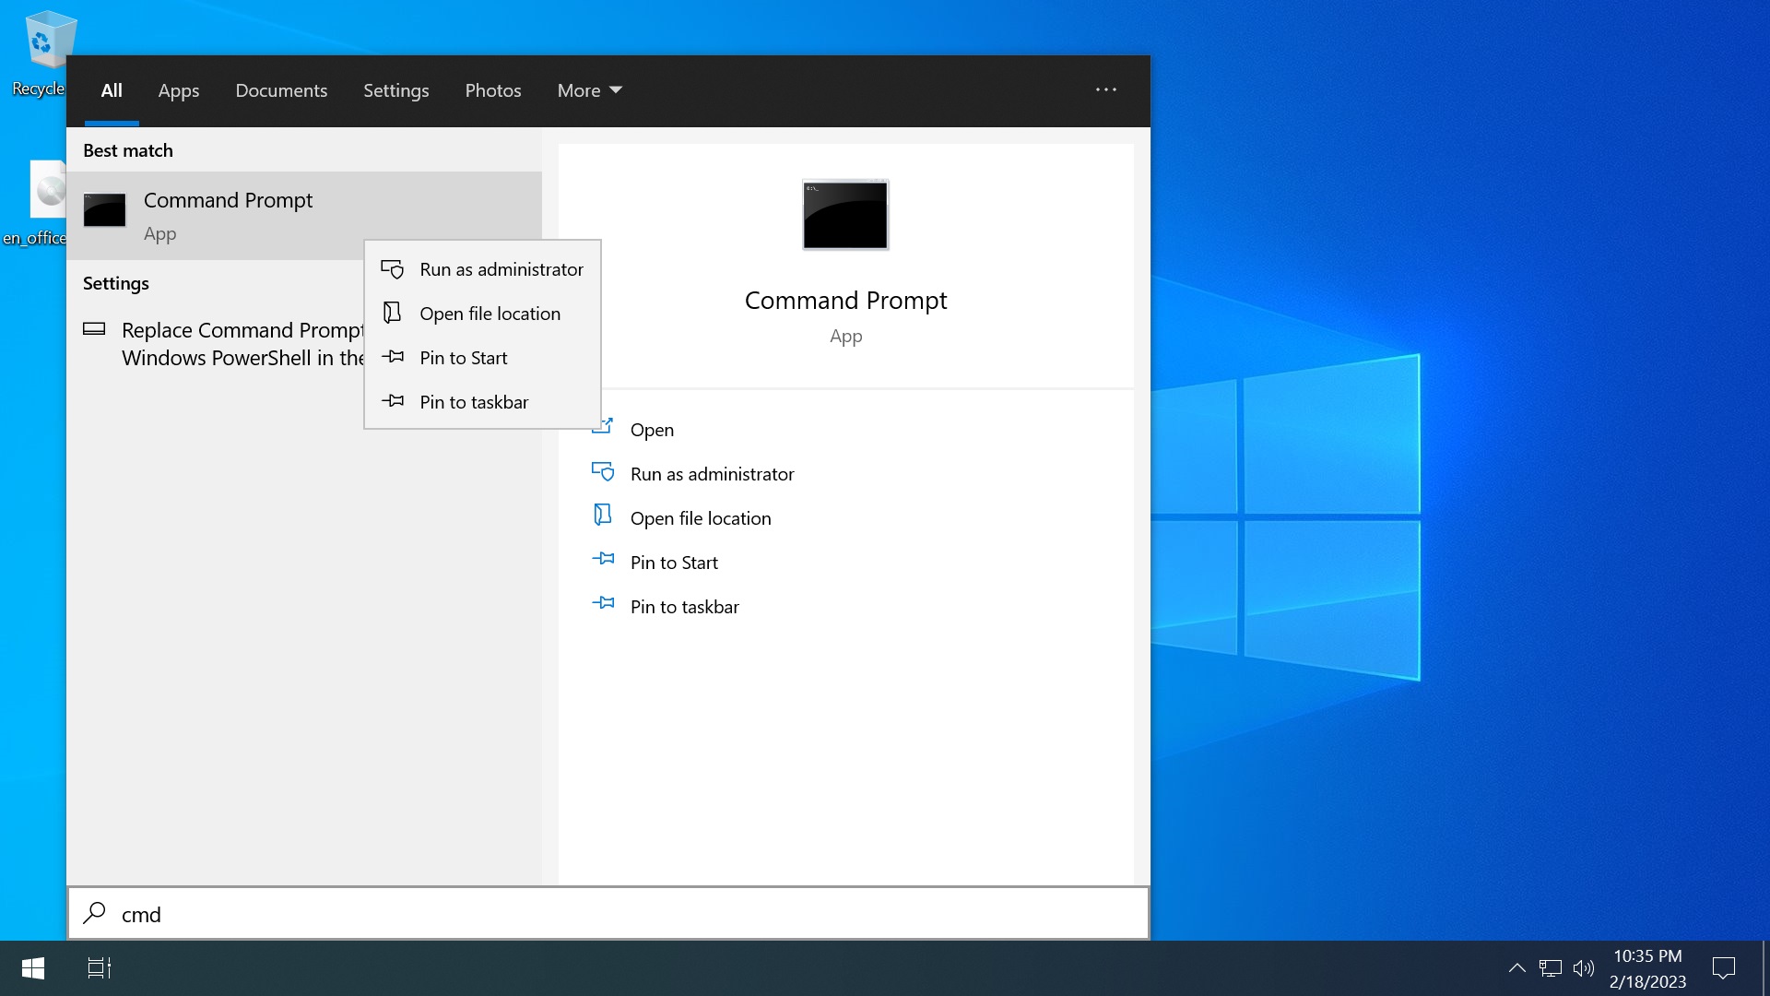Click the pin icon beside Pin to taskbar in context menu
The image size is (1770, 996).
click(x=393, y=401)
